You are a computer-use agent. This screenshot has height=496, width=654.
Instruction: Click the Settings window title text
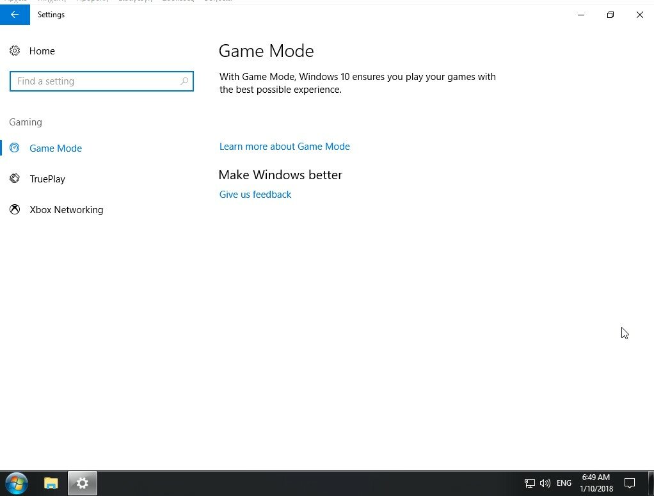click(x=51, y=15)
